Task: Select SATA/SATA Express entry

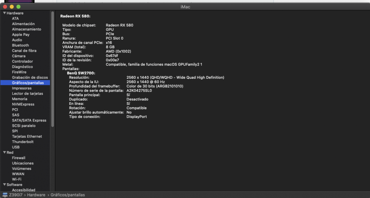Action: coord(29,120)
